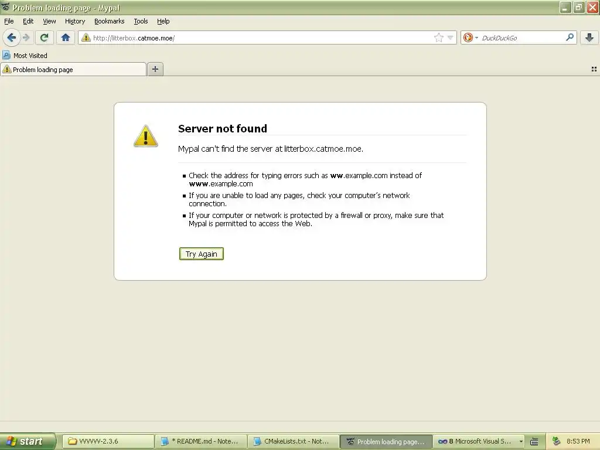Minimize the Mypal window
The width and height of the screenshot is (600, 450).
coord(565,7)
